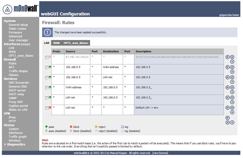This screenshot has height=158, width=243.
Task: Switch to the WAN rules tab
Action: point(56,43)
